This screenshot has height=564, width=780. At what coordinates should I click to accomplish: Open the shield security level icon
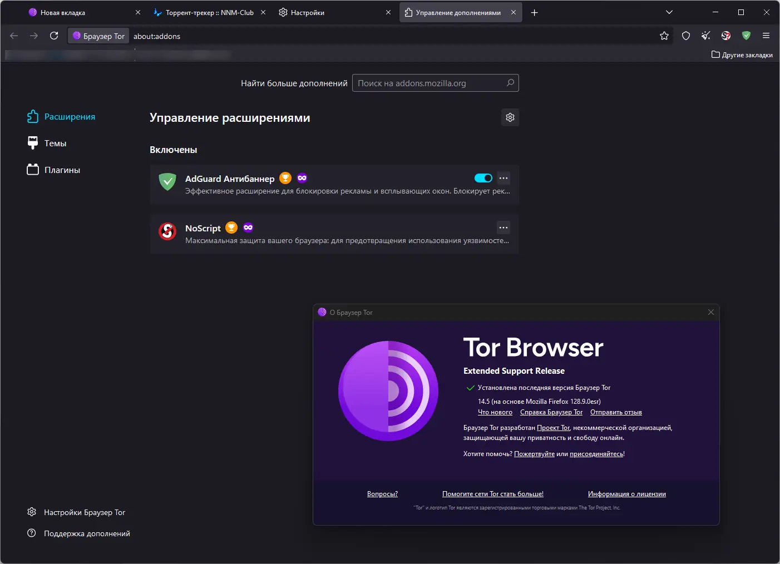pyautogui.click(x=686, y=36)
